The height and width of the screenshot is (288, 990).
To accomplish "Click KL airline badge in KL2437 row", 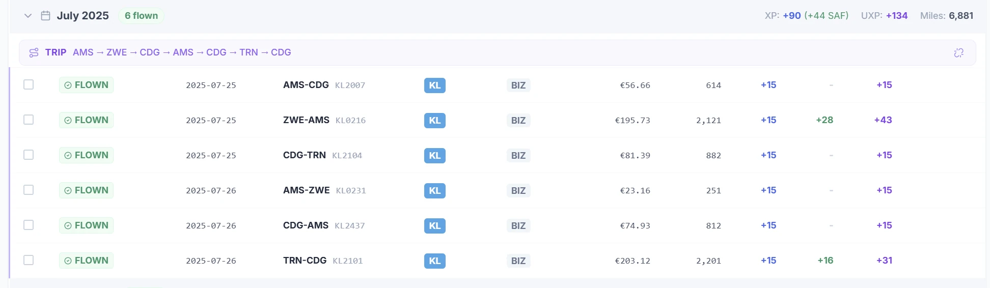I will click(x=435, y=226).
